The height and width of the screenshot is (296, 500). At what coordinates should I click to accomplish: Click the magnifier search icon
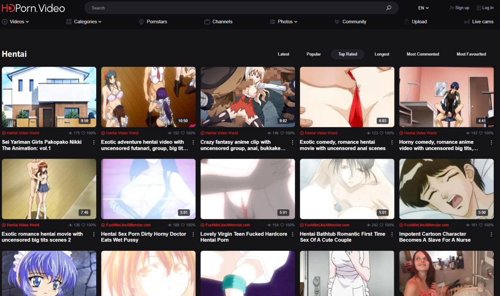click(x=388, y=8)
